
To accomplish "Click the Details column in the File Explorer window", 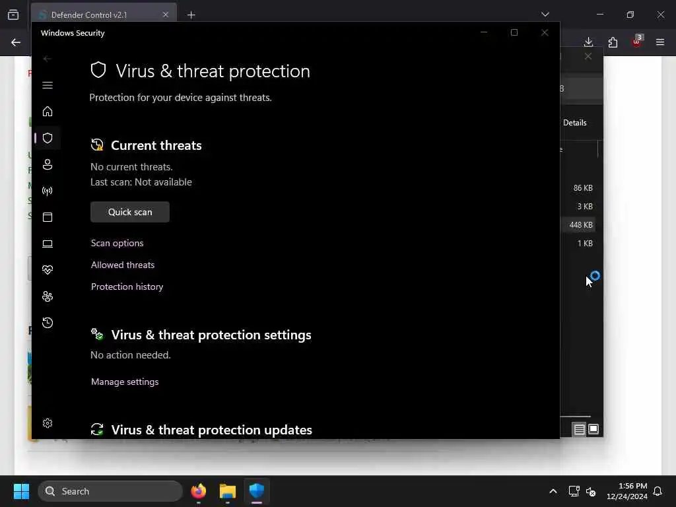I will (x=575, y=123).
